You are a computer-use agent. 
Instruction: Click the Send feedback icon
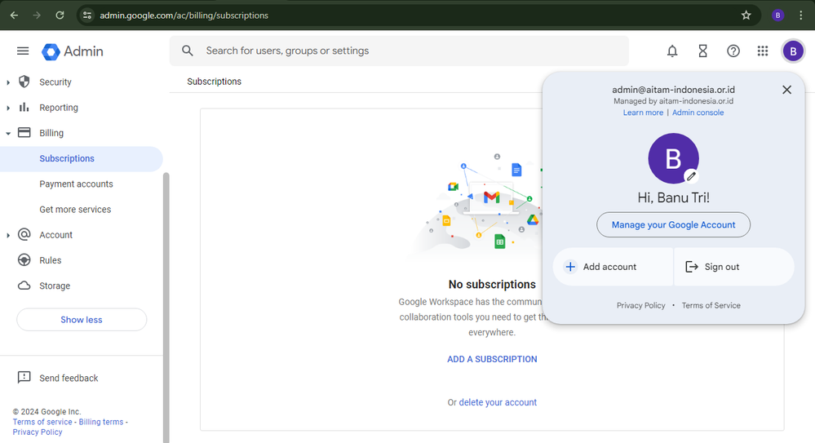(x=24, y=378)
